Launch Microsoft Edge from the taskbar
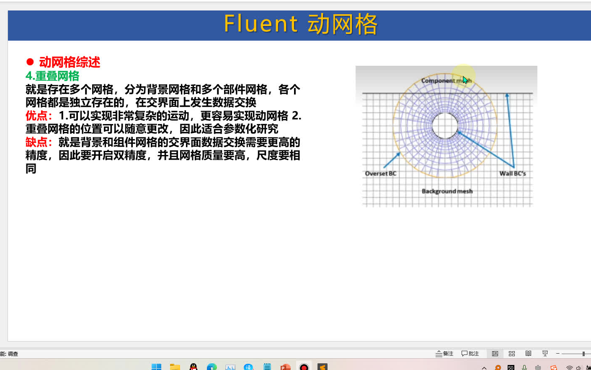 [x=212, y=367]
